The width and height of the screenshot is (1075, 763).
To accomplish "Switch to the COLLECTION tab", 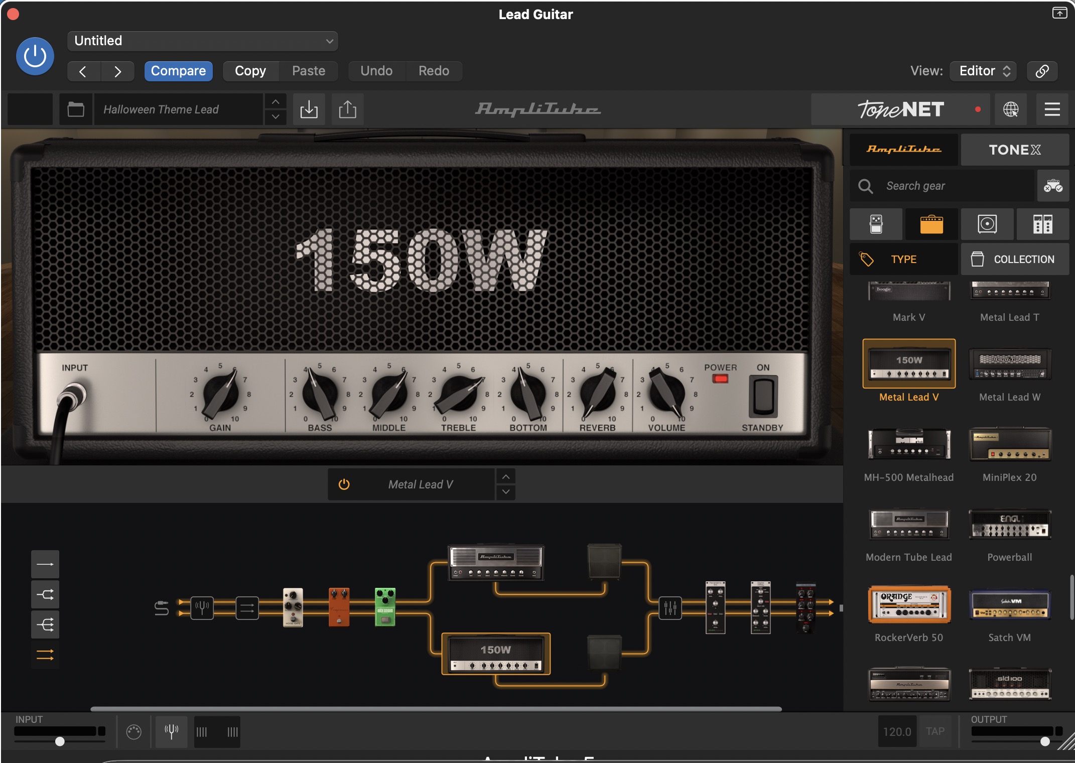I will (1014, 259).
